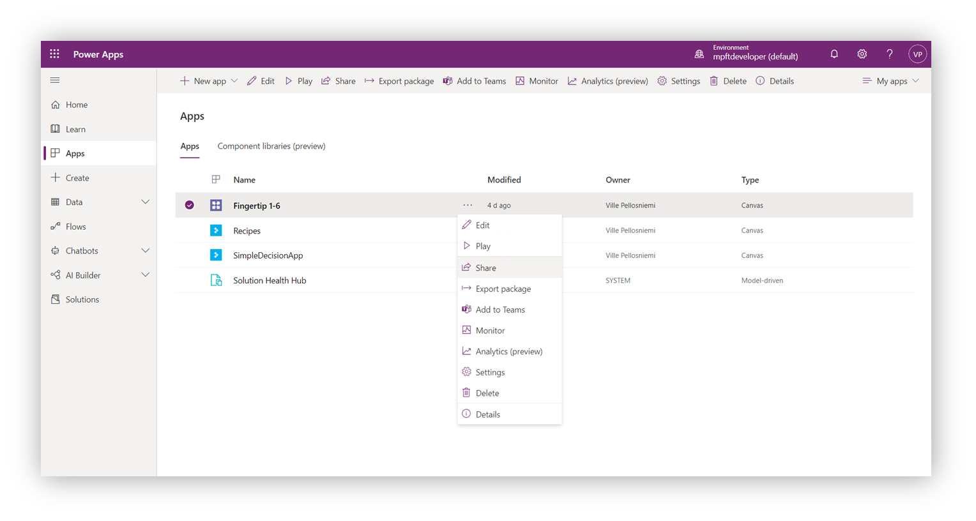
Task: Expand the Chatbots navigation section
Action: click(x=146, y=251)
